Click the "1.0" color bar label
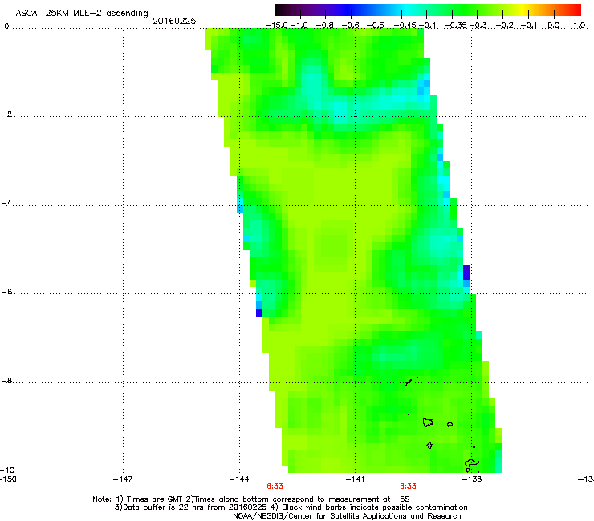Image resolution: width=594 pixels, height=521 pixels. click(x=580, y=26)
